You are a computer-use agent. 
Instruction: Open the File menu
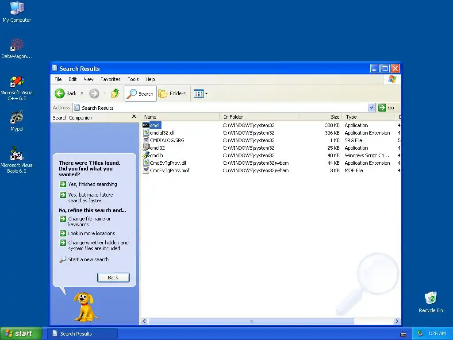tap(58, 79)
